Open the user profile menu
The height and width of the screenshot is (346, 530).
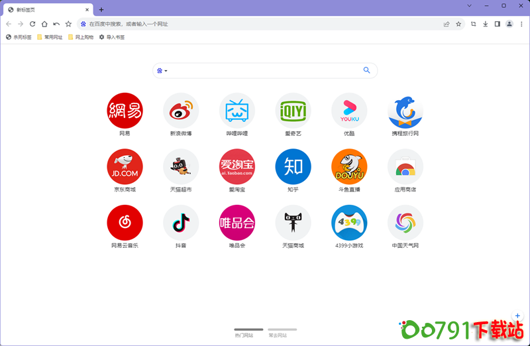(x=509, y=24)
